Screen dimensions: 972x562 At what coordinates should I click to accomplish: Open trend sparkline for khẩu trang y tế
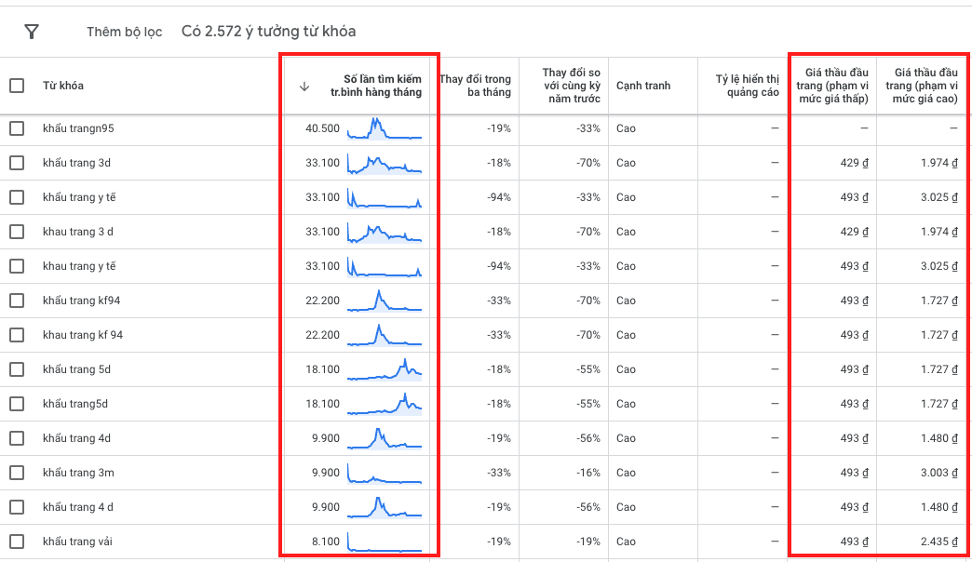385,197
